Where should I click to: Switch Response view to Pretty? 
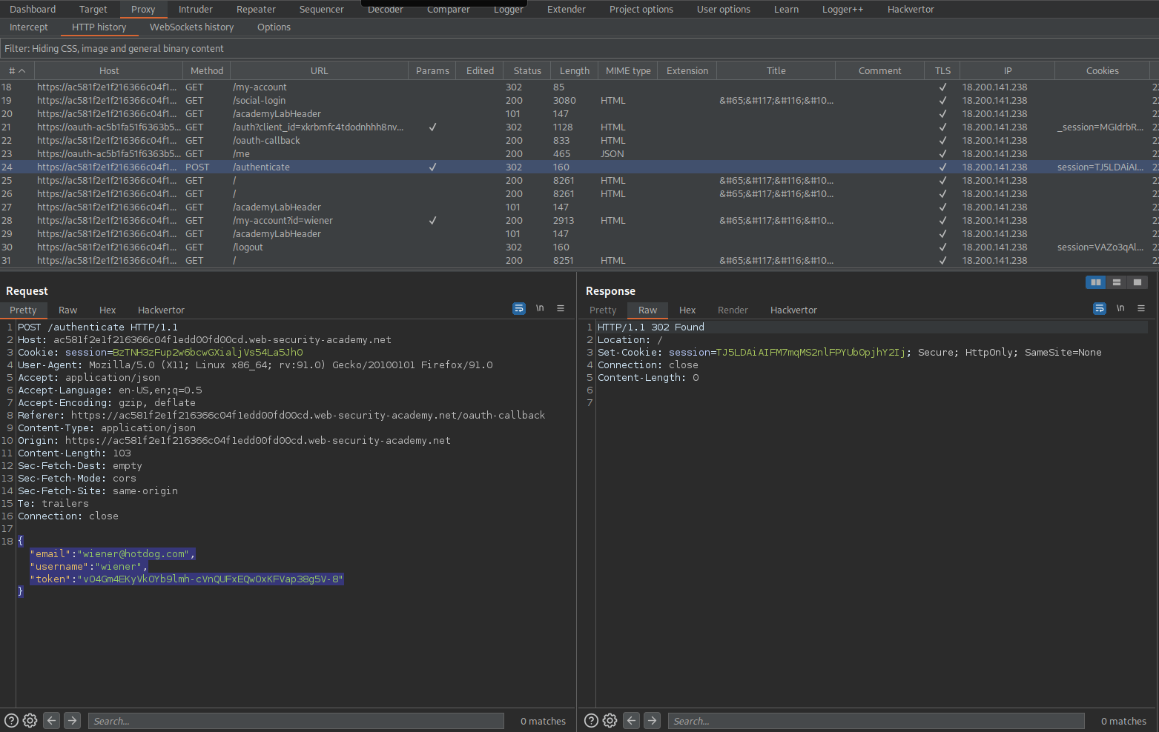603,310
